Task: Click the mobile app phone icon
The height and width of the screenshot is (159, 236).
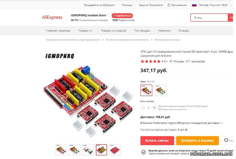Action: pyautogui.click(x=169, y=5)
